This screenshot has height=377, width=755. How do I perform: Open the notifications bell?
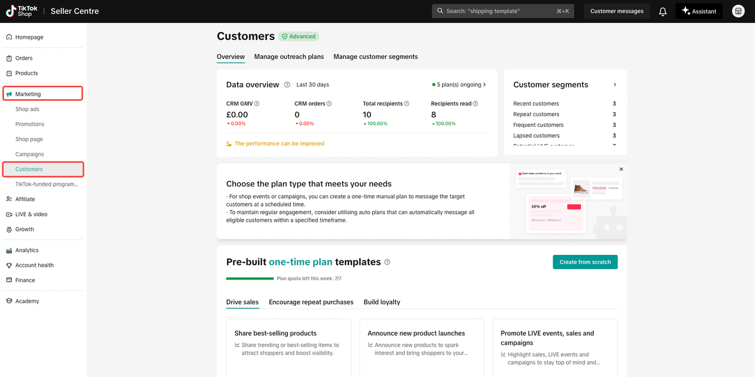663,11
